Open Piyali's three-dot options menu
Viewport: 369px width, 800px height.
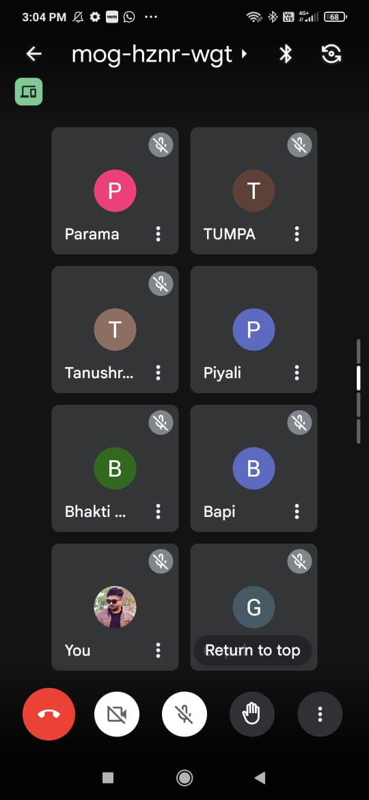pyautogui.click(x=297, y=373)
